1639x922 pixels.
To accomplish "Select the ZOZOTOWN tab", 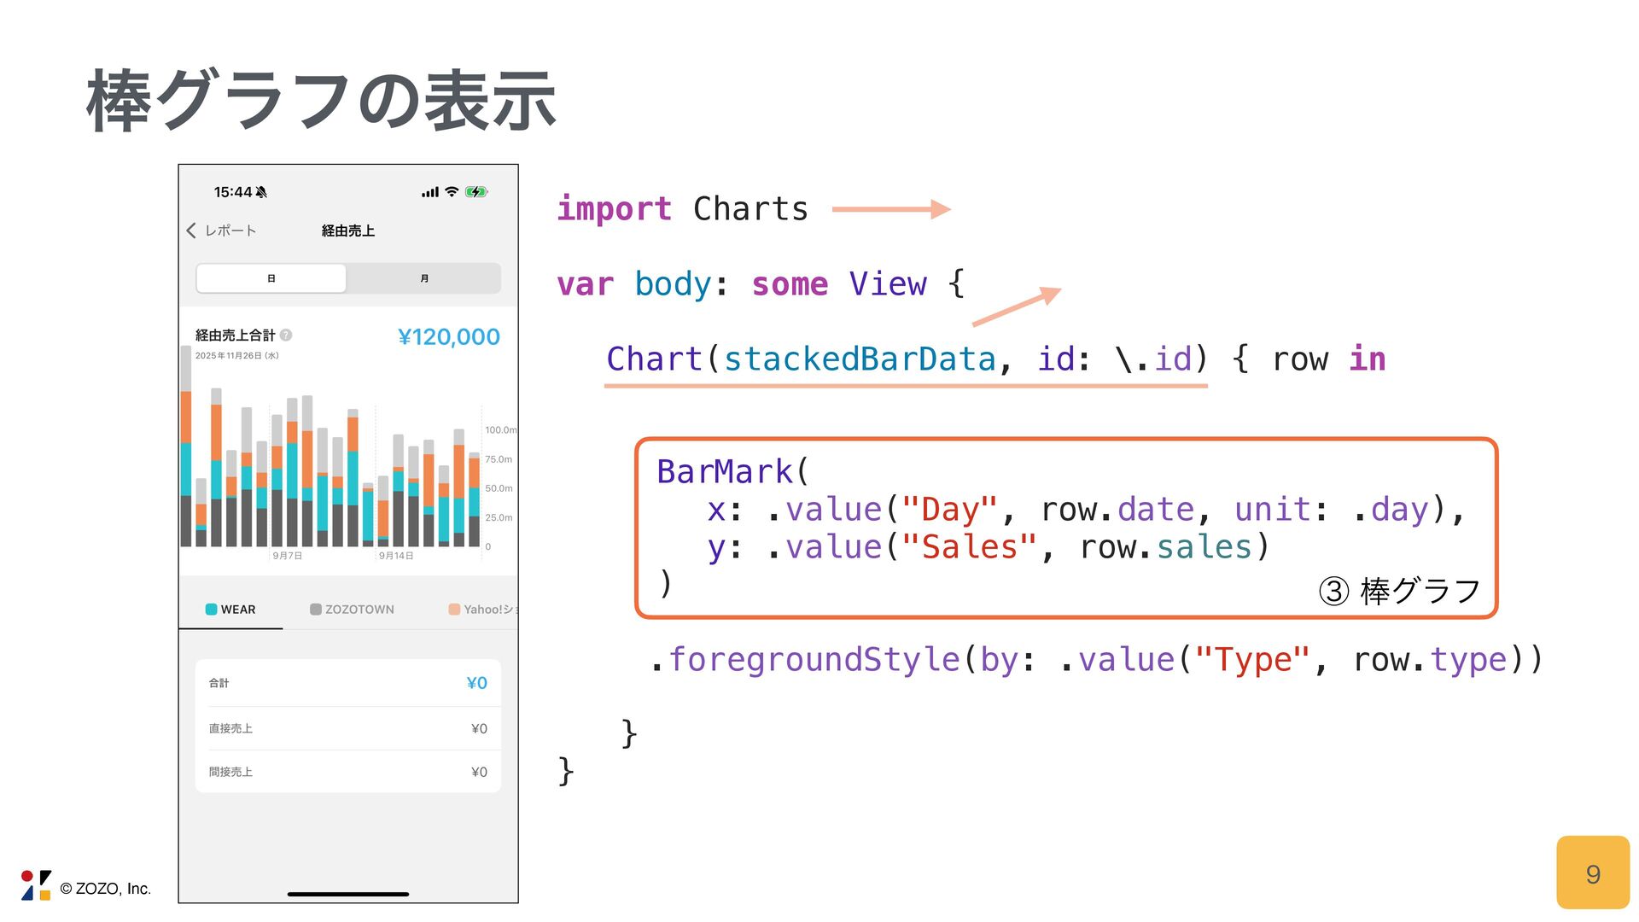I will 359,610.
